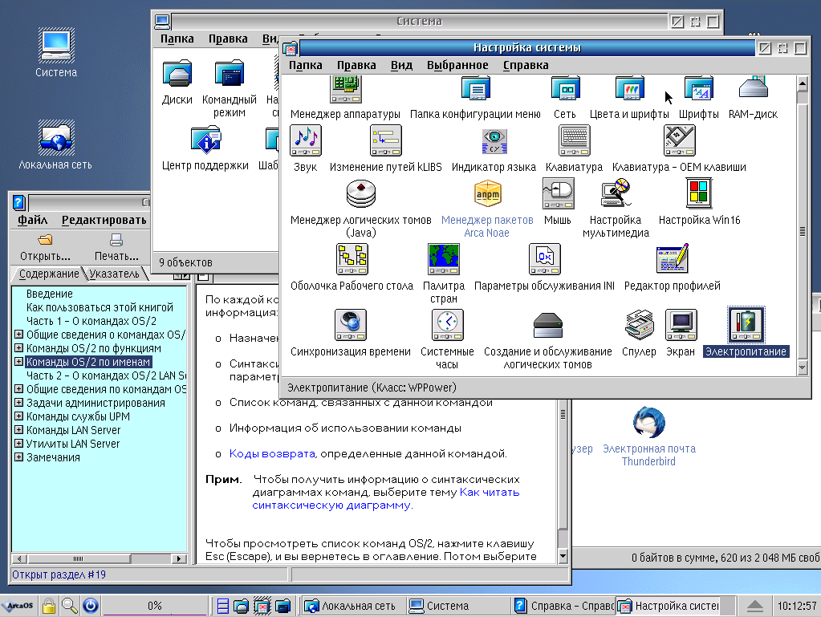Open Папка конфигурации меню icon

475,89
